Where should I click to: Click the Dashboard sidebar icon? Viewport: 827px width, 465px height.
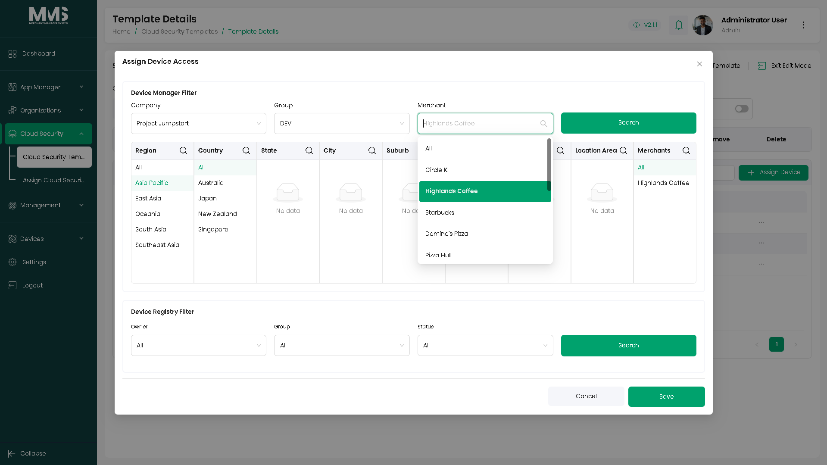pyautogui.click(x=12, y=53)
